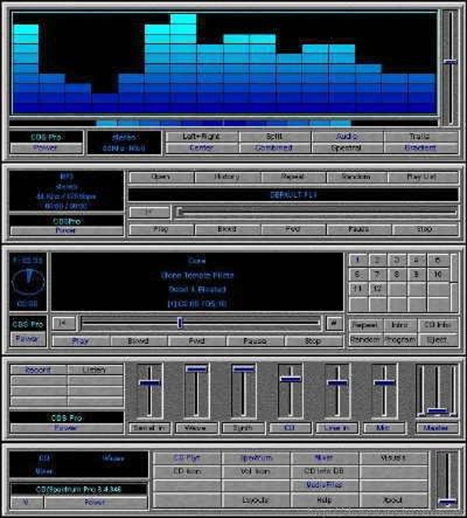Click Pause in the CD player
This screenshot has width=467, height=518.
[255, 341]
